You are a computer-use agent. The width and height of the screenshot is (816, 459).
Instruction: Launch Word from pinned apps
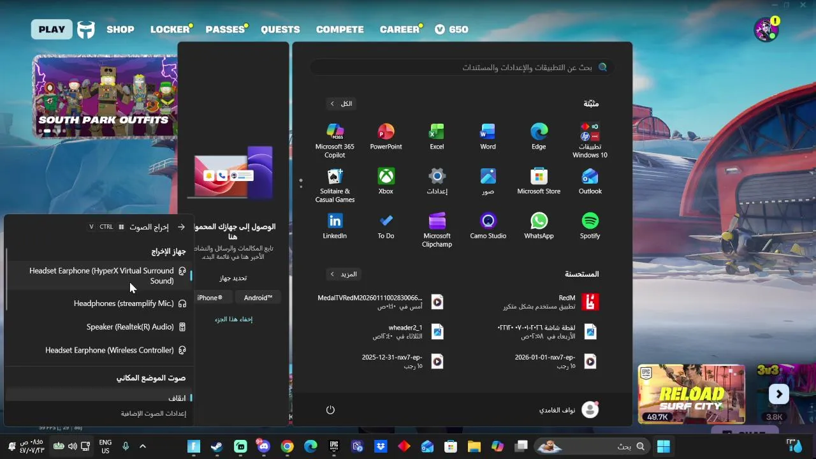pos(488,137)
